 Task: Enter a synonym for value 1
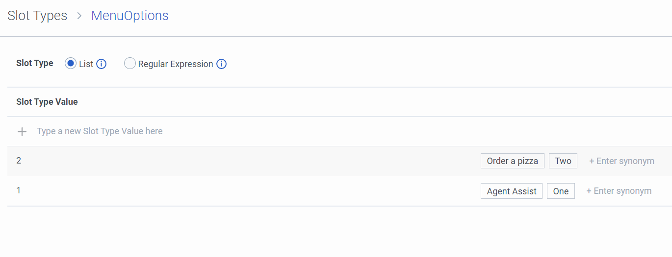click(619, 191)
